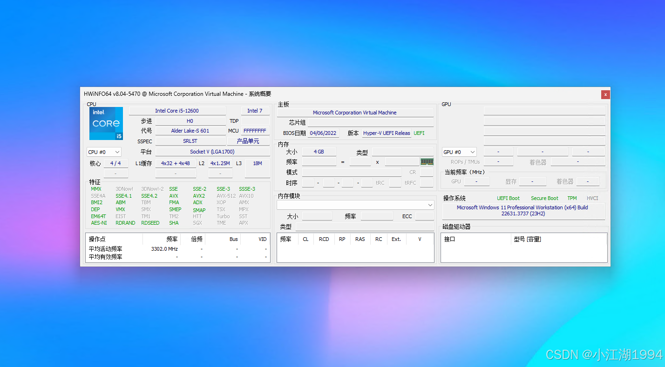Viewport: 665px width, 367px height.
Task: Click the AVX-512 feature label
Action: coord(226,196)
